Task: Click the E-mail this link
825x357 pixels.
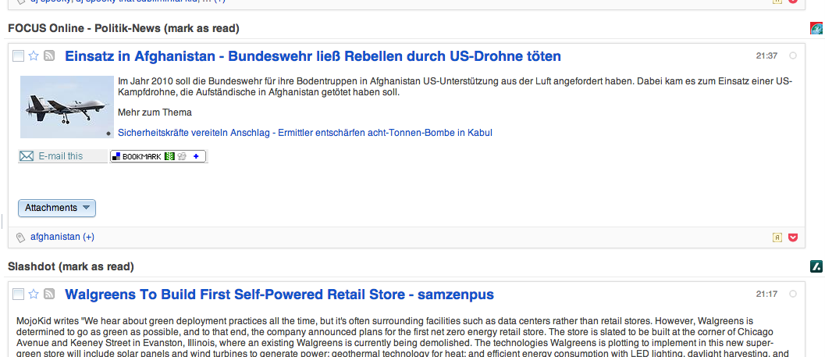Action: [61, 156]
